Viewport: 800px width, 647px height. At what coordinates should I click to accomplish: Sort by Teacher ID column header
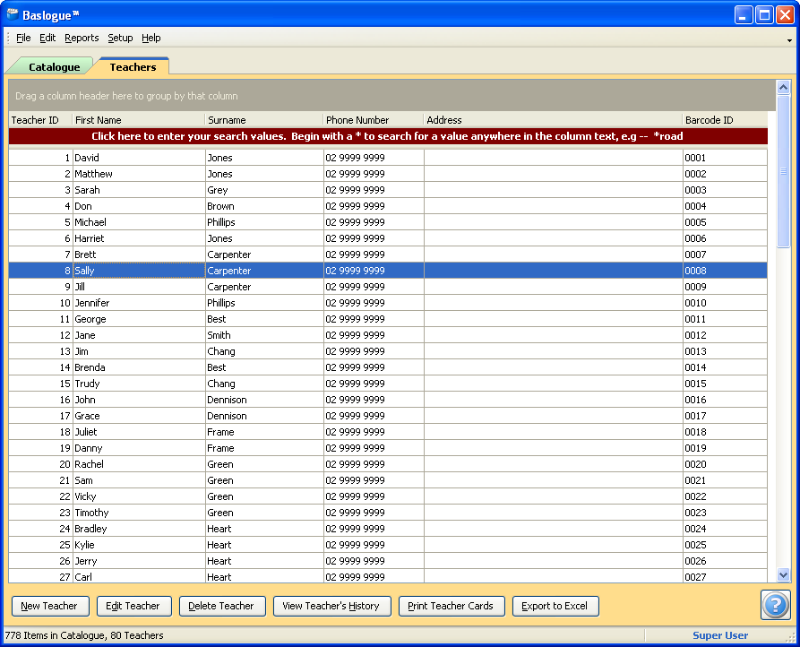[x=40, y=120]
